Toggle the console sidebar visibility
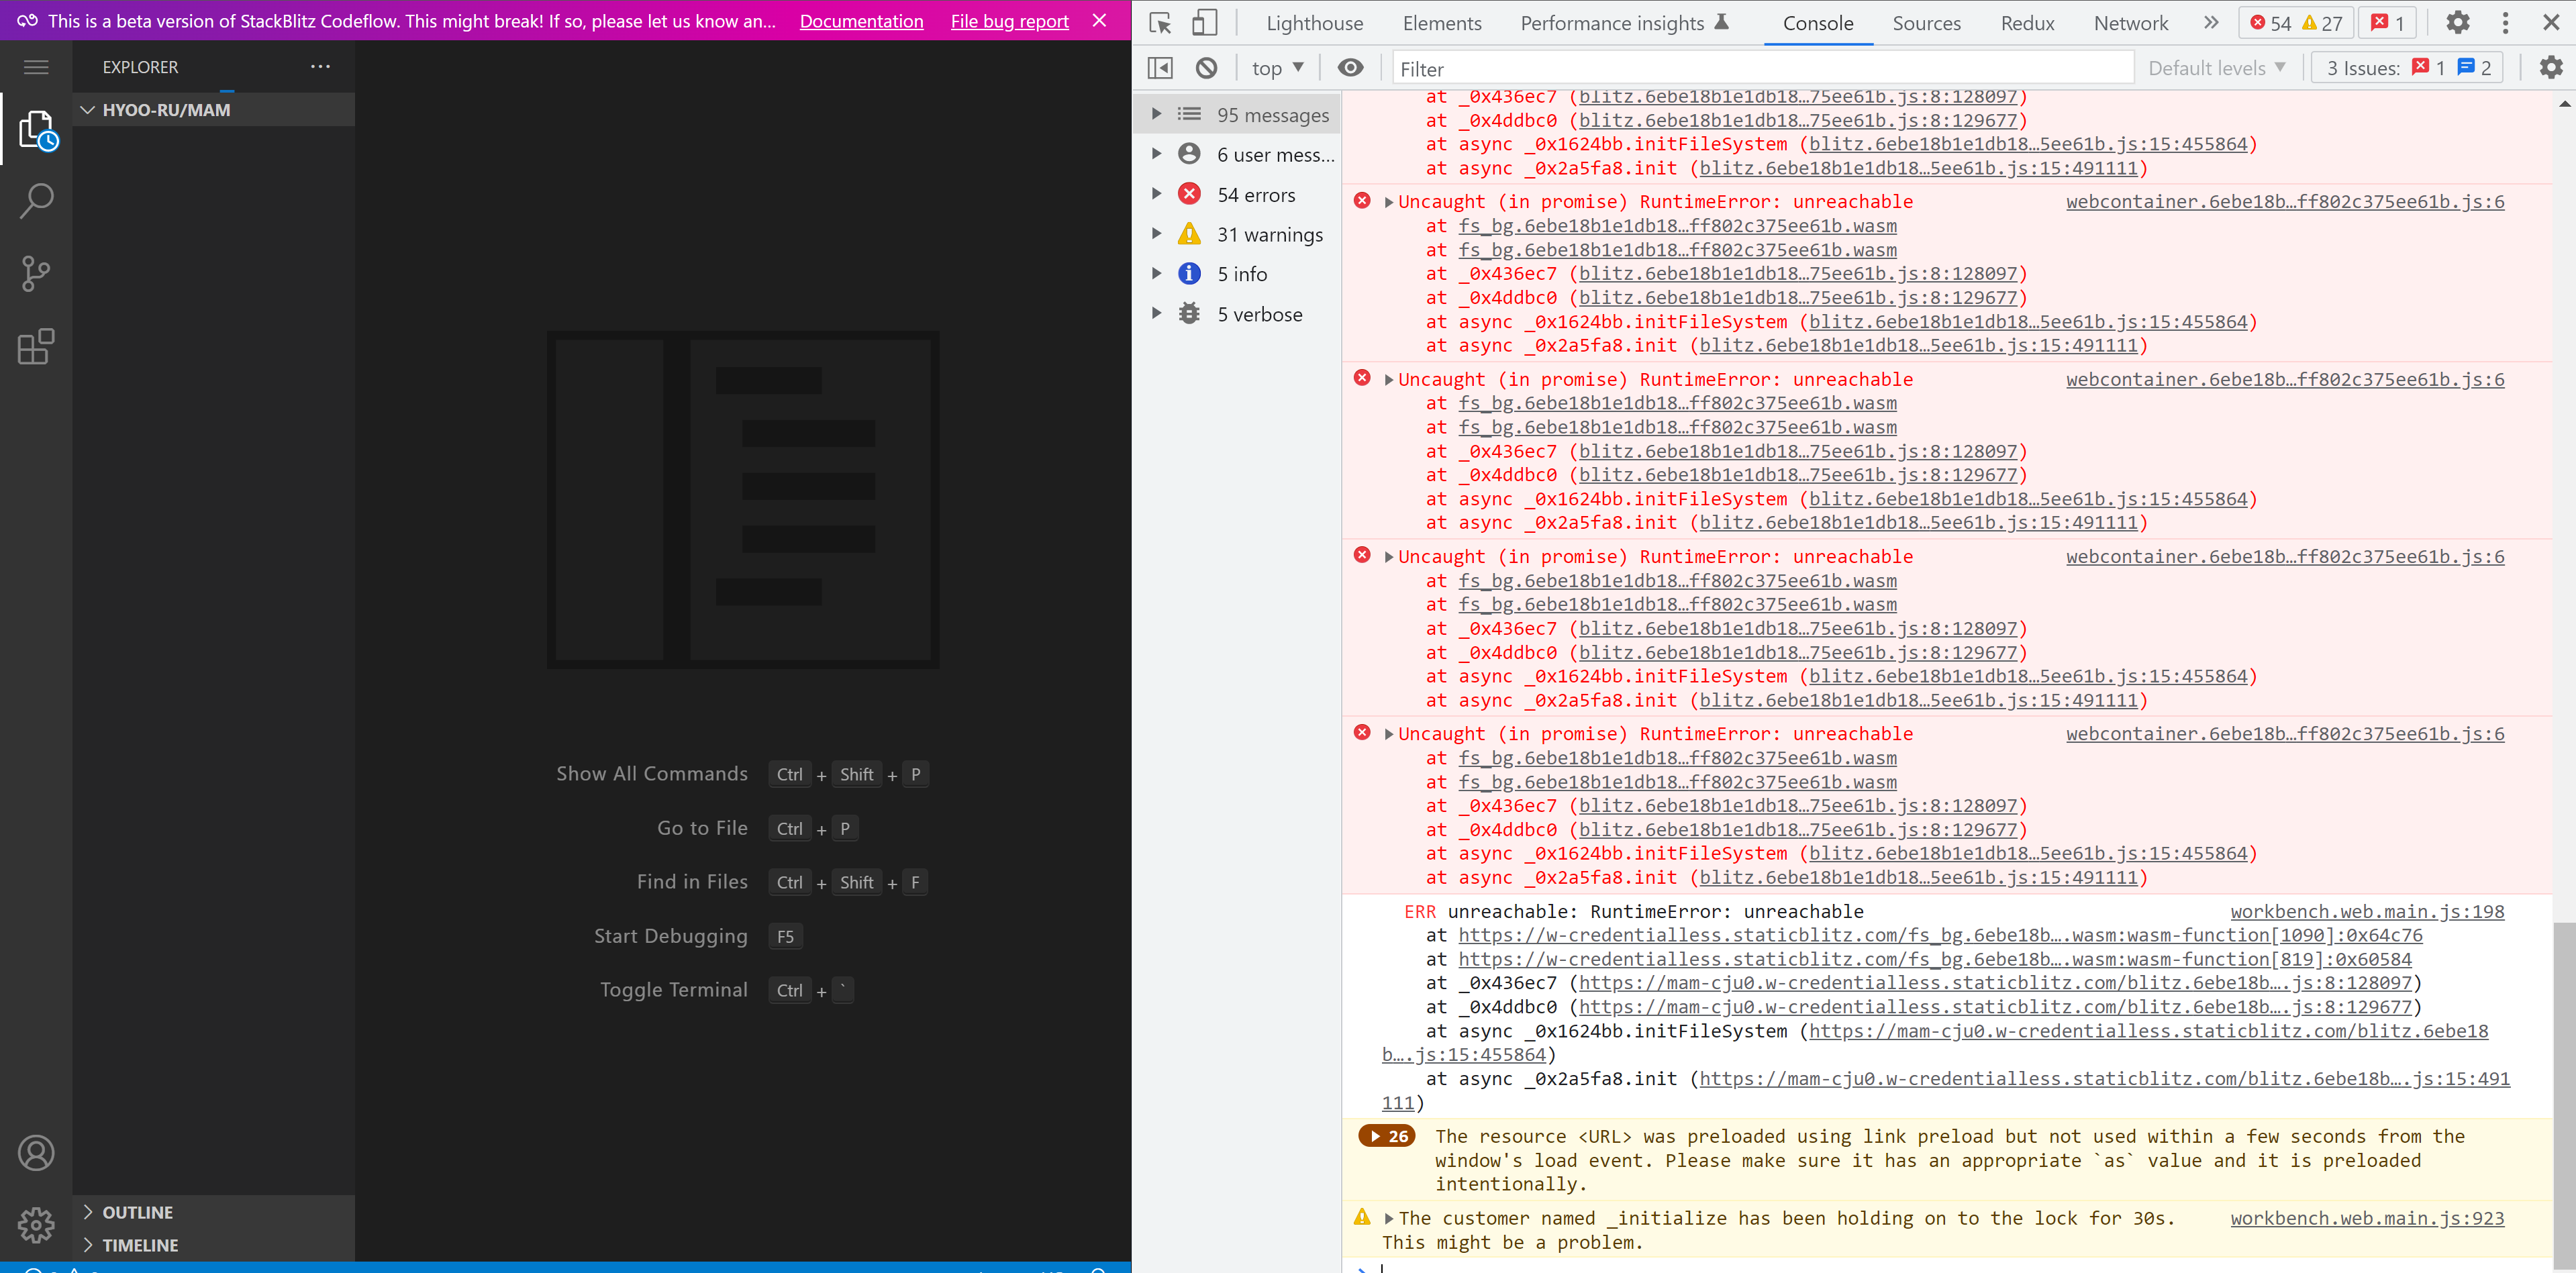Image resolution: width=2576 pixels, height=1273 pixels. pos(1160,68)
